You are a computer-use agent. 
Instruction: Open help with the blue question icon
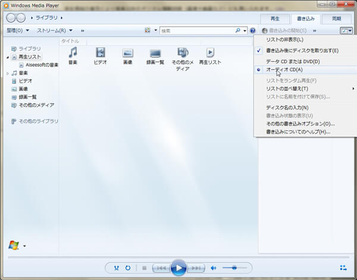[252, 30]
